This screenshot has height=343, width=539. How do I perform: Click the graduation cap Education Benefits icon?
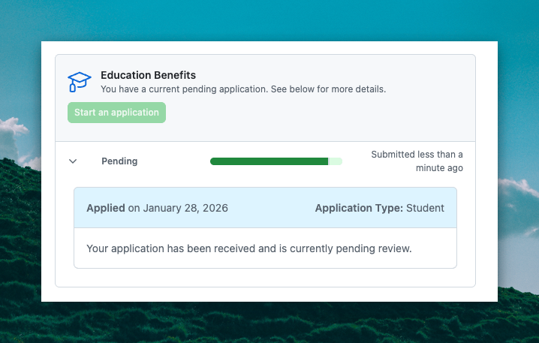pos(80,82)
